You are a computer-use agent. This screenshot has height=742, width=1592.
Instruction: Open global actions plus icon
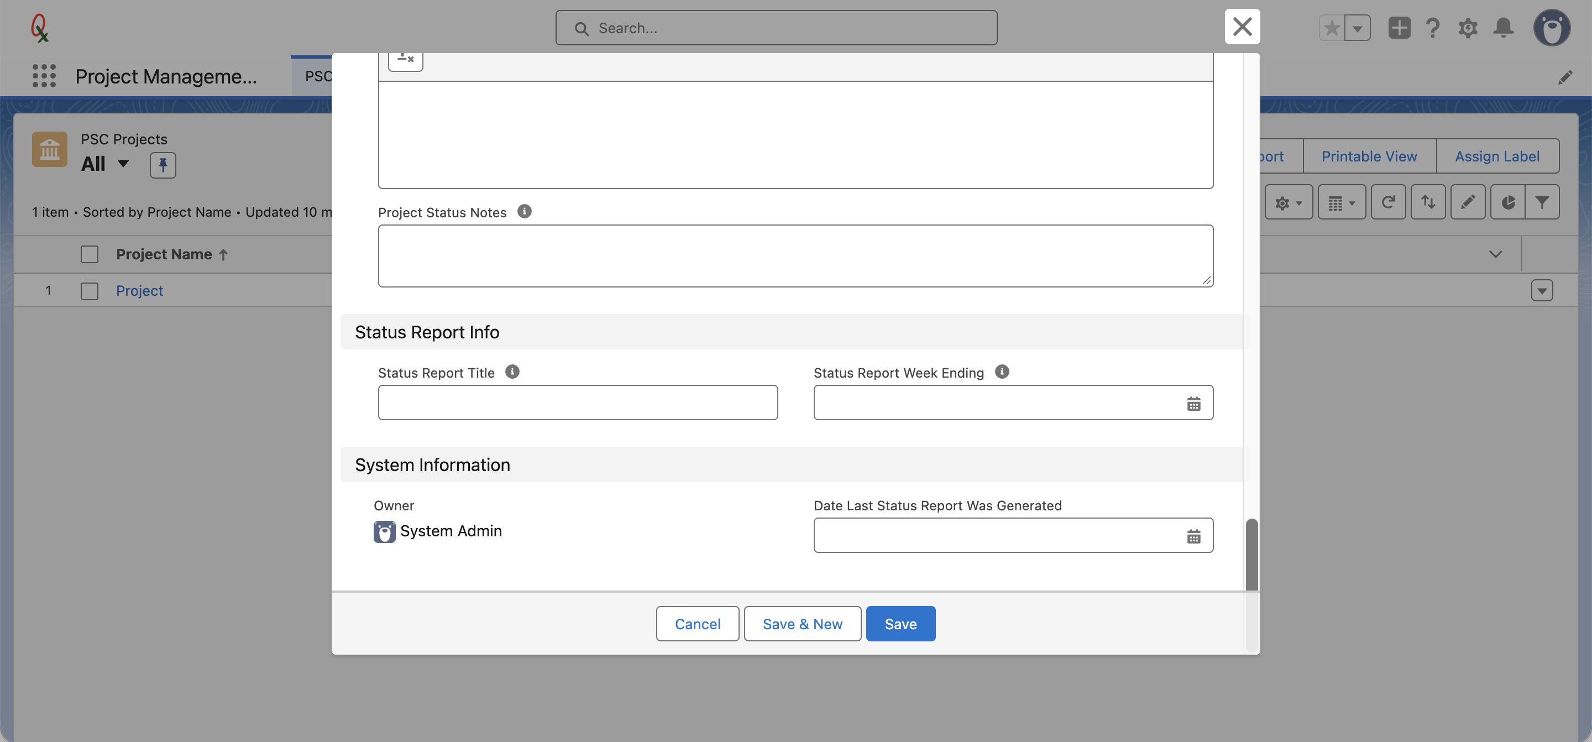coord(1399,28)
